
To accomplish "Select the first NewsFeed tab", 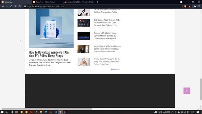I will tap(16, 2).
